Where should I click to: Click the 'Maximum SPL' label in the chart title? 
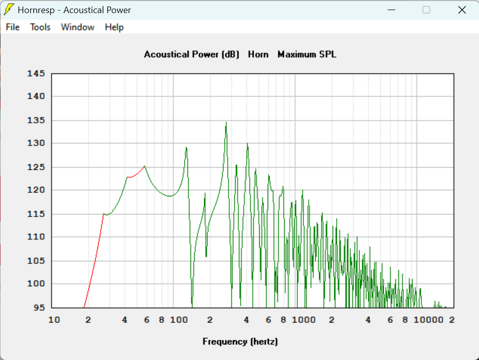pos(307,54)
